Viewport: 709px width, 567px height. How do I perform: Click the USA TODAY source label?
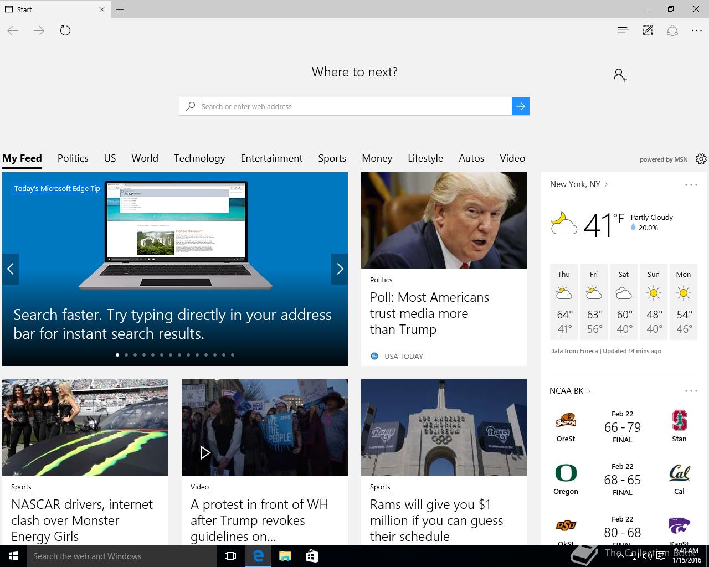404,356
